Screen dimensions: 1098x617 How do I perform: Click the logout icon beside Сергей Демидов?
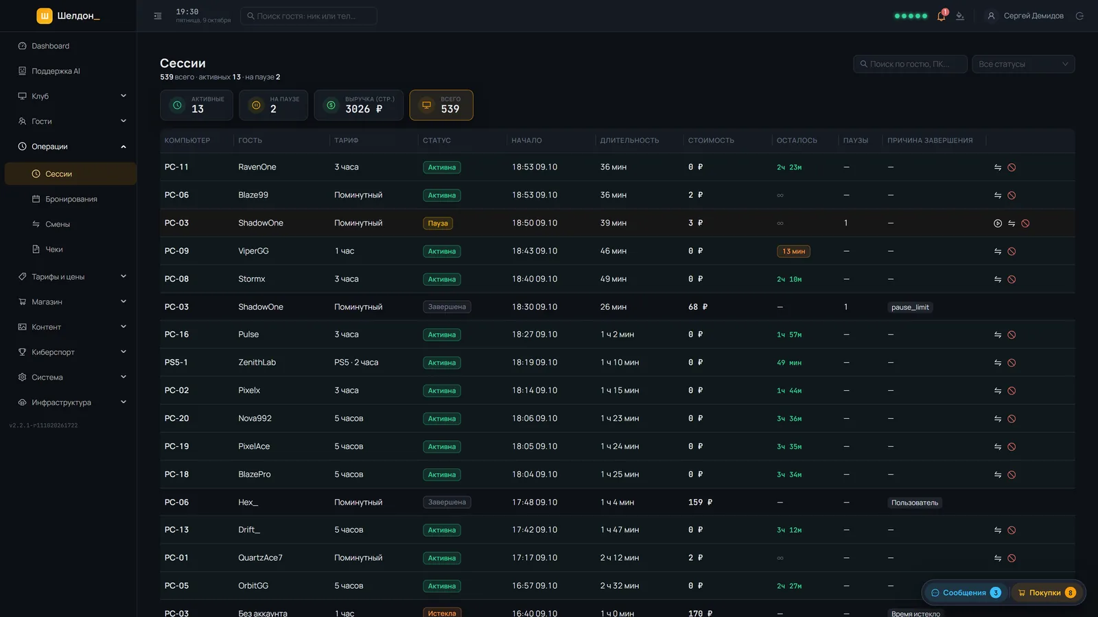point(1079,16)
